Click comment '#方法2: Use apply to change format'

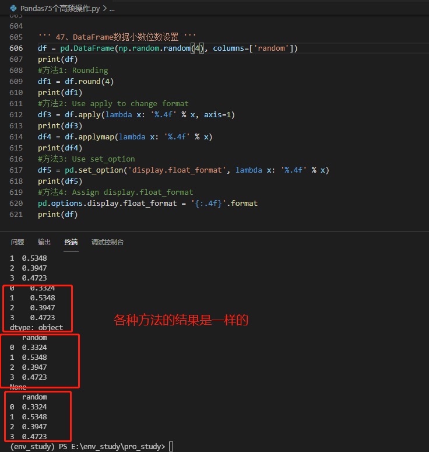pyautogui.click(x=113, y=104)
